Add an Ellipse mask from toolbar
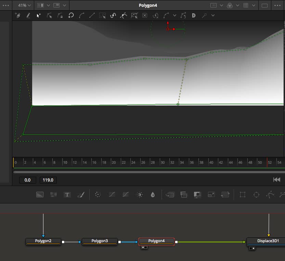Image resolution: width=285 pixels, height=261 pixels. (x=256, y=195)
